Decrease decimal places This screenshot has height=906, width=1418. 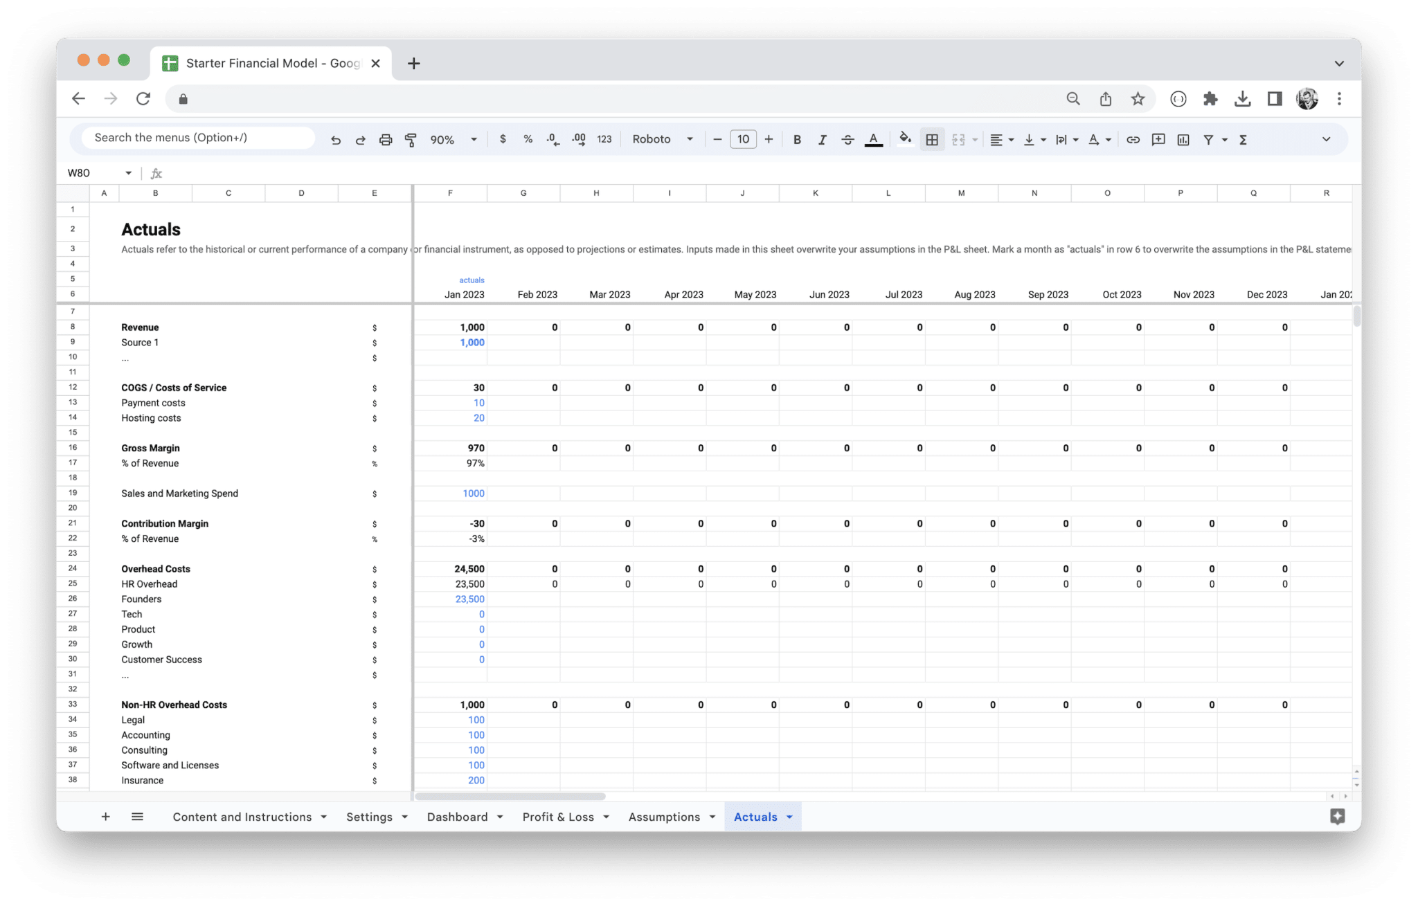pyautogui.click(x=553, y=139)
